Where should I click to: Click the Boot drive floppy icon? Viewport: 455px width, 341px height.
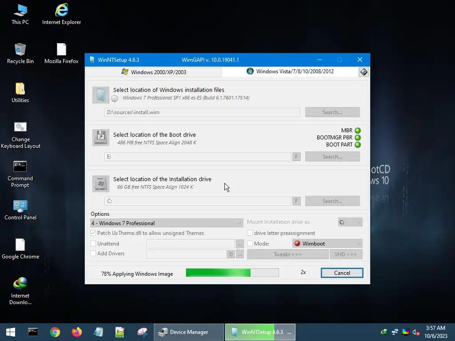(x=101, y=138)
